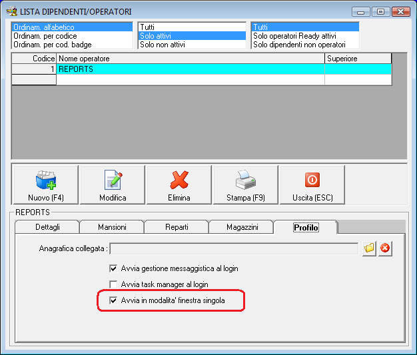Select the Profilo tab
417x355 pixels.
tap(306, 227)
